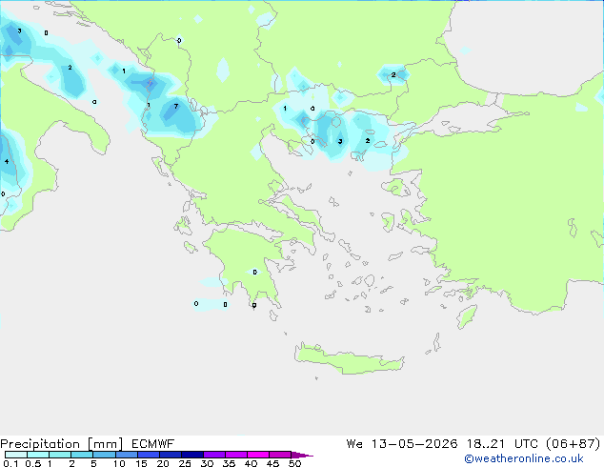
Task: Click the '0.5' legend value
Action: click(x=33, y=463)
